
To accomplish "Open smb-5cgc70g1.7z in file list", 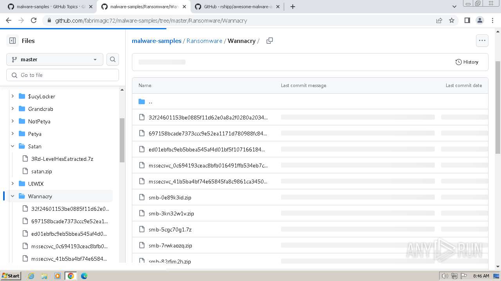I will click(x=170, y=229).
